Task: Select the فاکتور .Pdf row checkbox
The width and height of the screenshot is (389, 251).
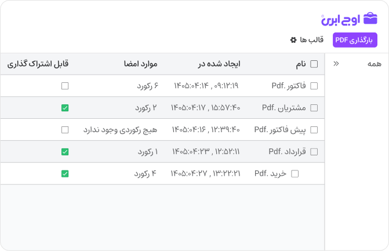Action: click(314, 86)
